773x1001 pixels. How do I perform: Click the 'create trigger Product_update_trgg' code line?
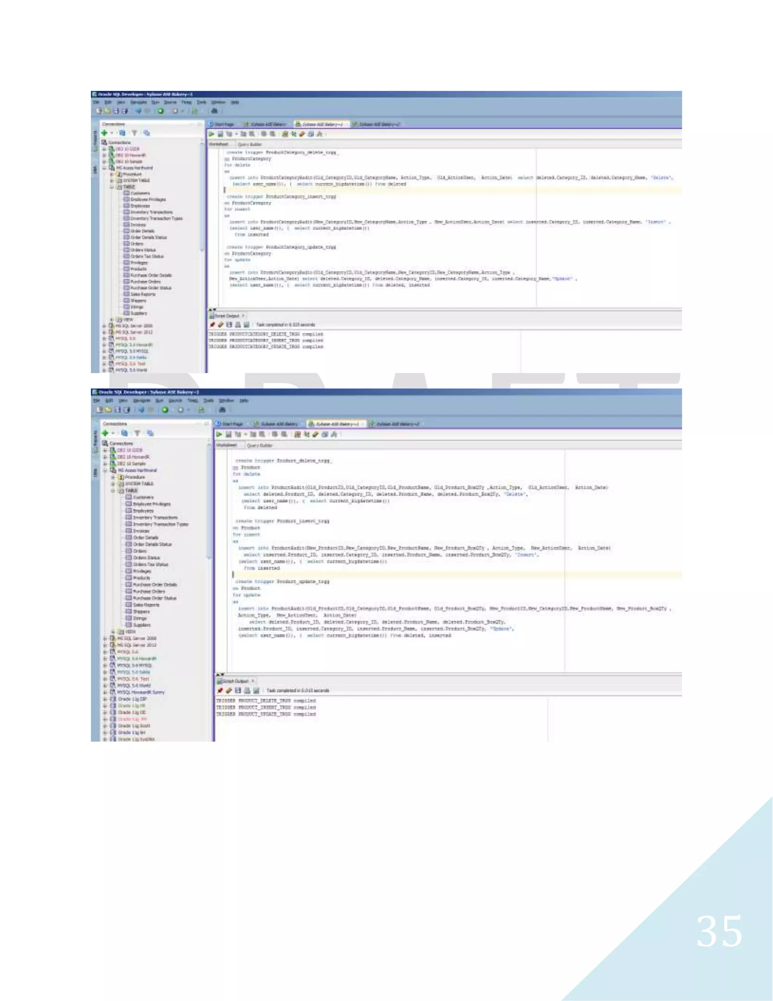point(282,582)
